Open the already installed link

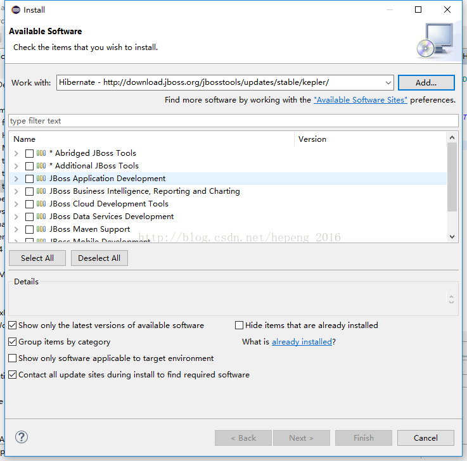[302, 342]
